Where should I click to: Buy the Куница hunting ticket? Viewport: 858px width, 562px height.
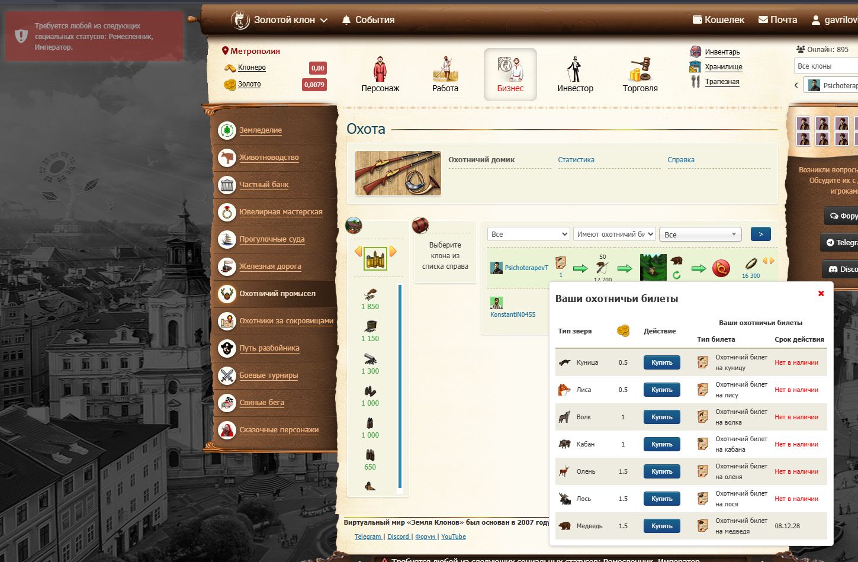pos(661,362)
